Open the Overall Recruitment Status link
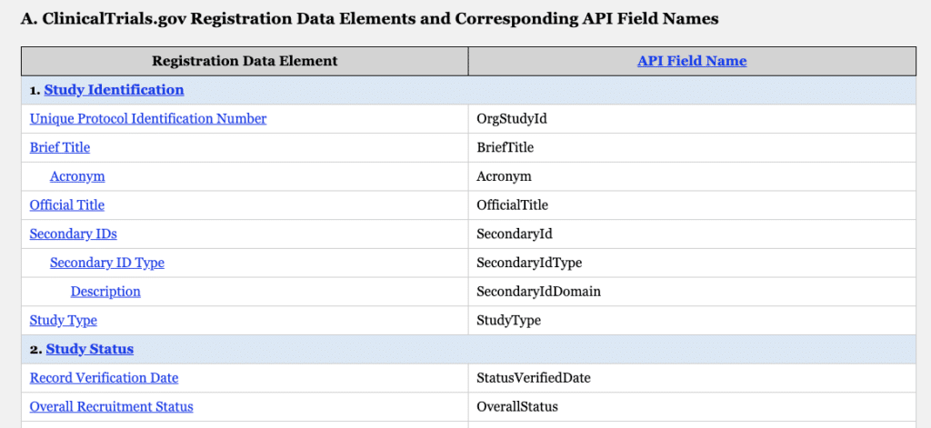 click(x=111, y=406)
